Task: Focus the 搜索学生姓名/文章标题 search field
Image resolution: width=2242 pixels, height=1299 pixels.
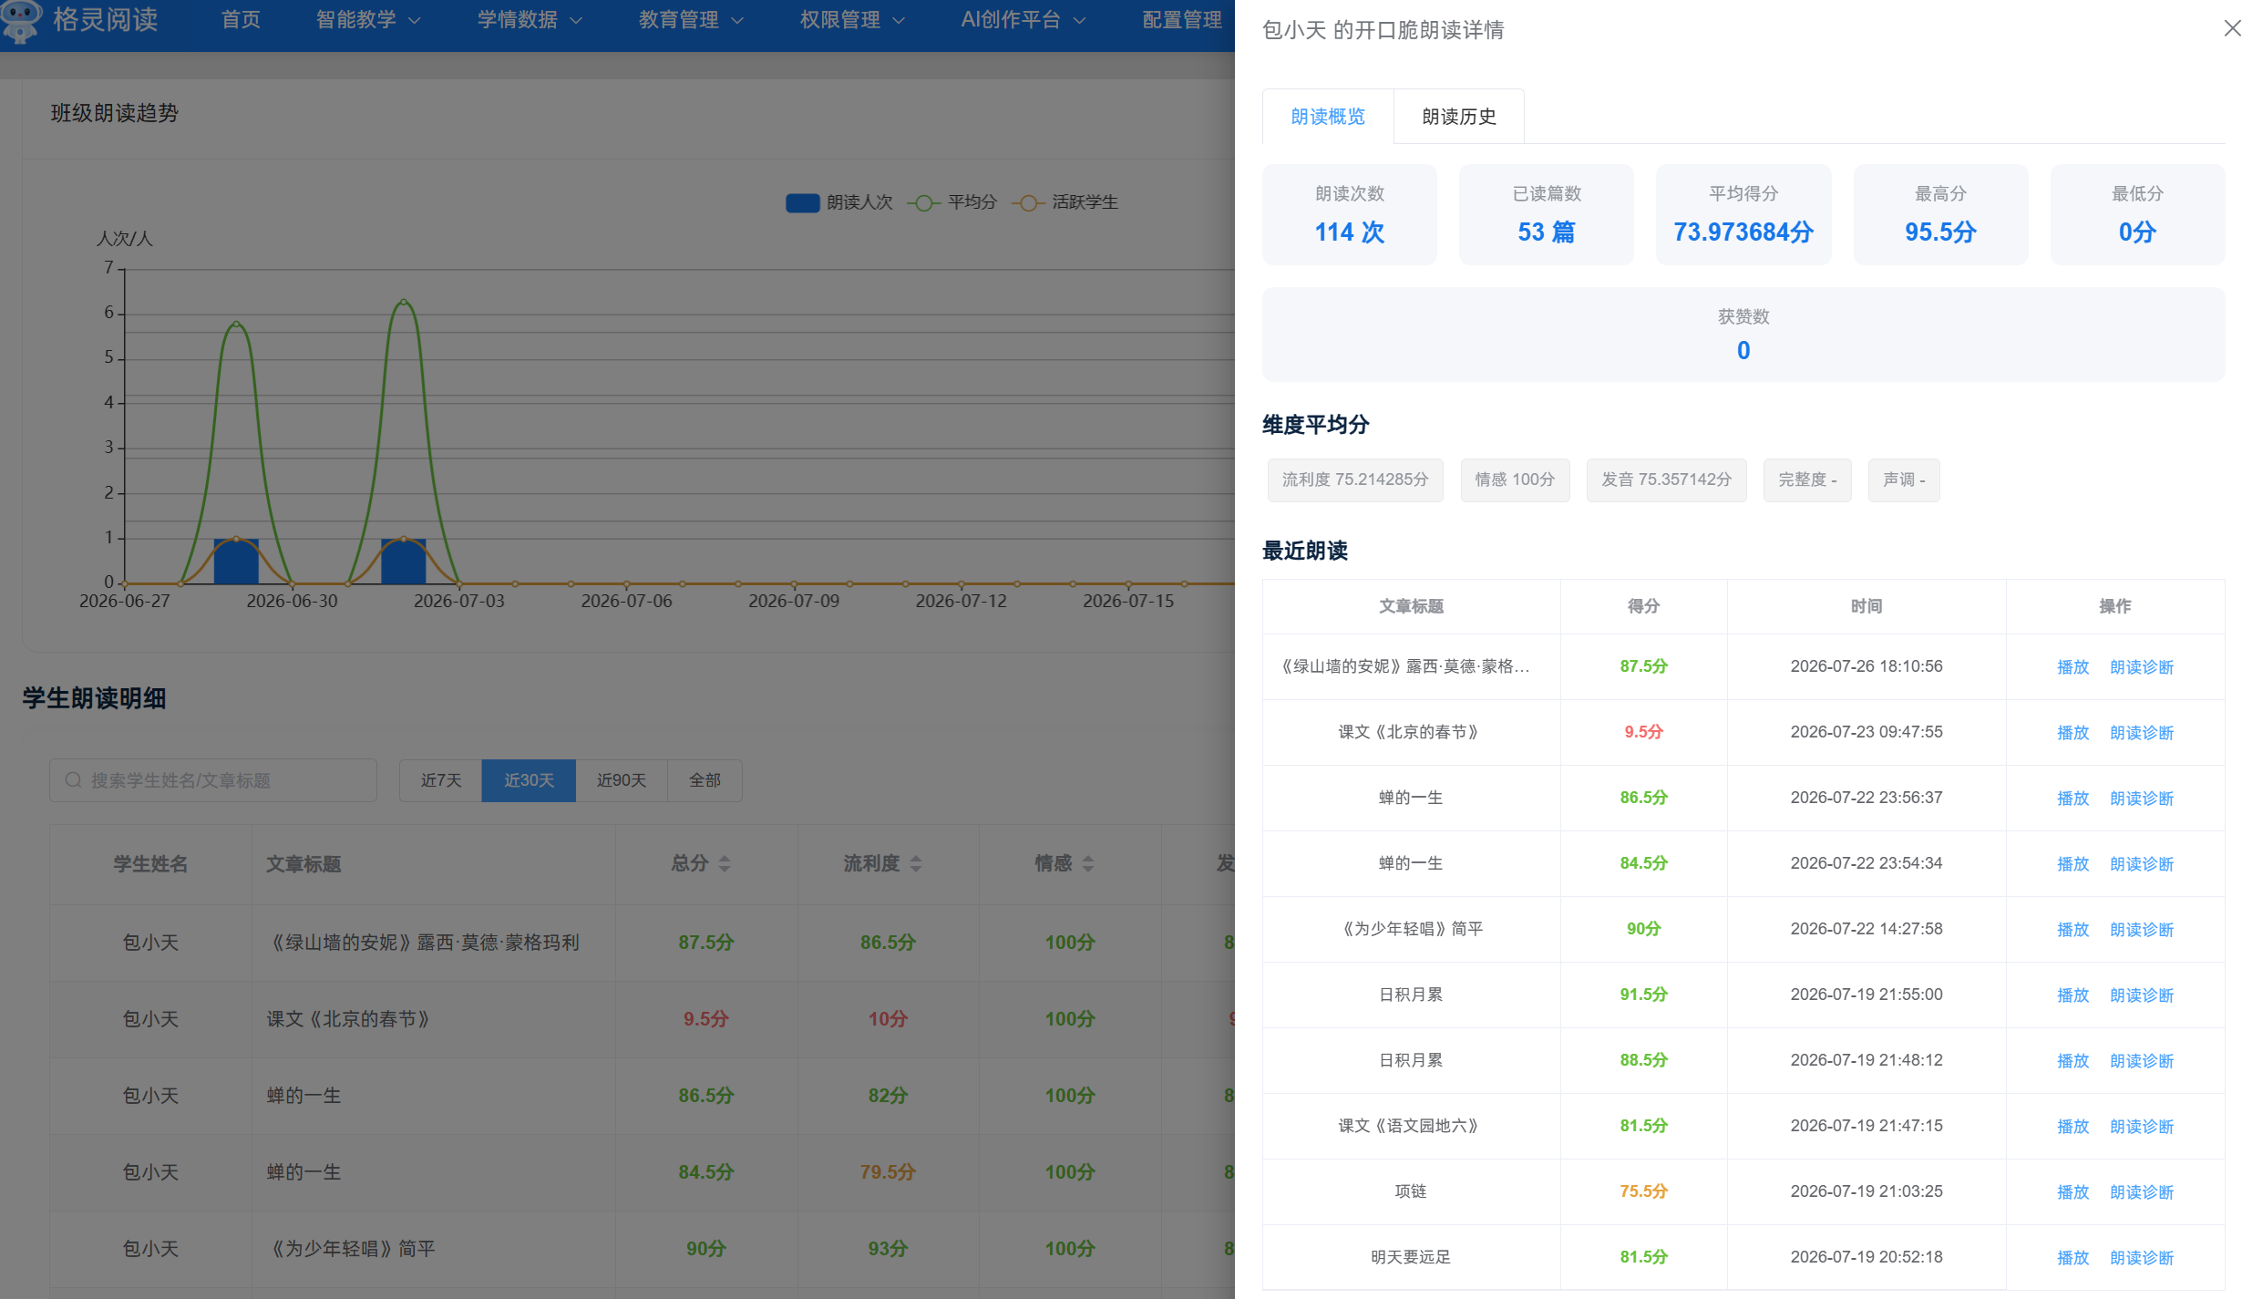Action: (213, 780)
